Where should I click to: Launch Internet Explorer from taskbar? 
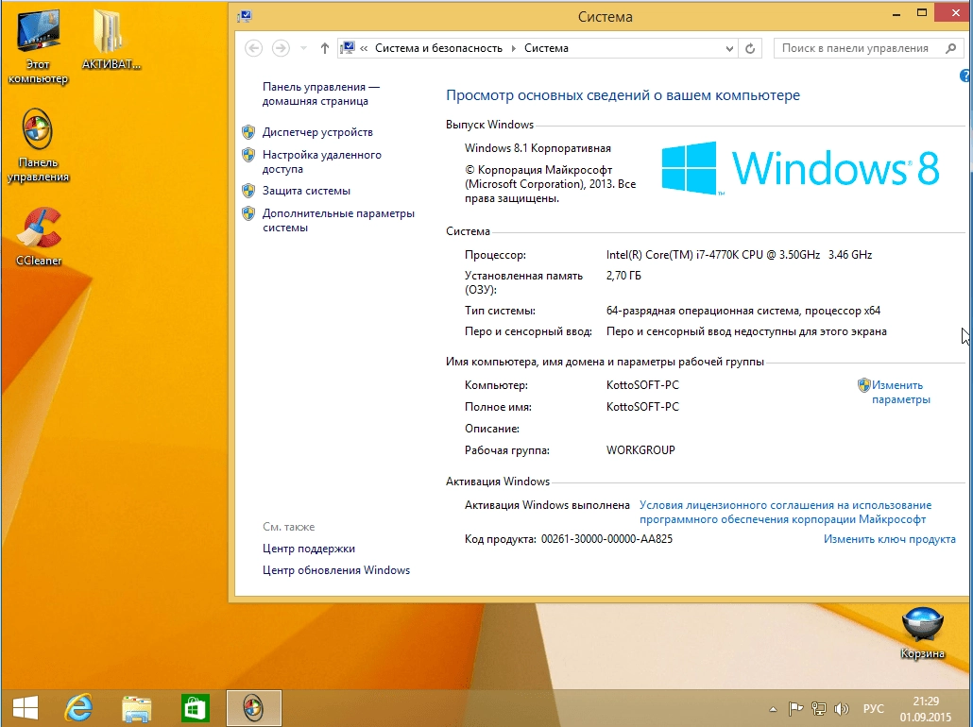click(79, 708)
